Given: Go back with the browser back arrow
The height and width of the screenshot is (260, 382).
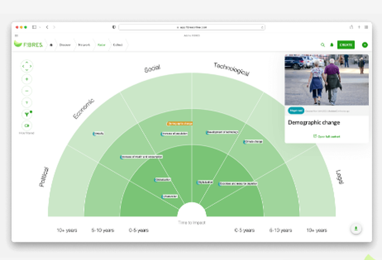Looking at the screenshot, I should pos(47,27).
